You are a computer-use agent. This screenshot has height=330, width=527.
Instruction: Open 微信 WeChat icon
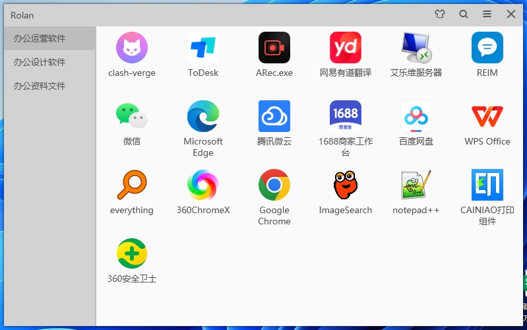132,116
